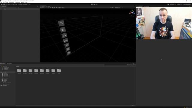Start Play mode with the Play button
Screen dimensions: 192x108
click(x=92, y=4)
